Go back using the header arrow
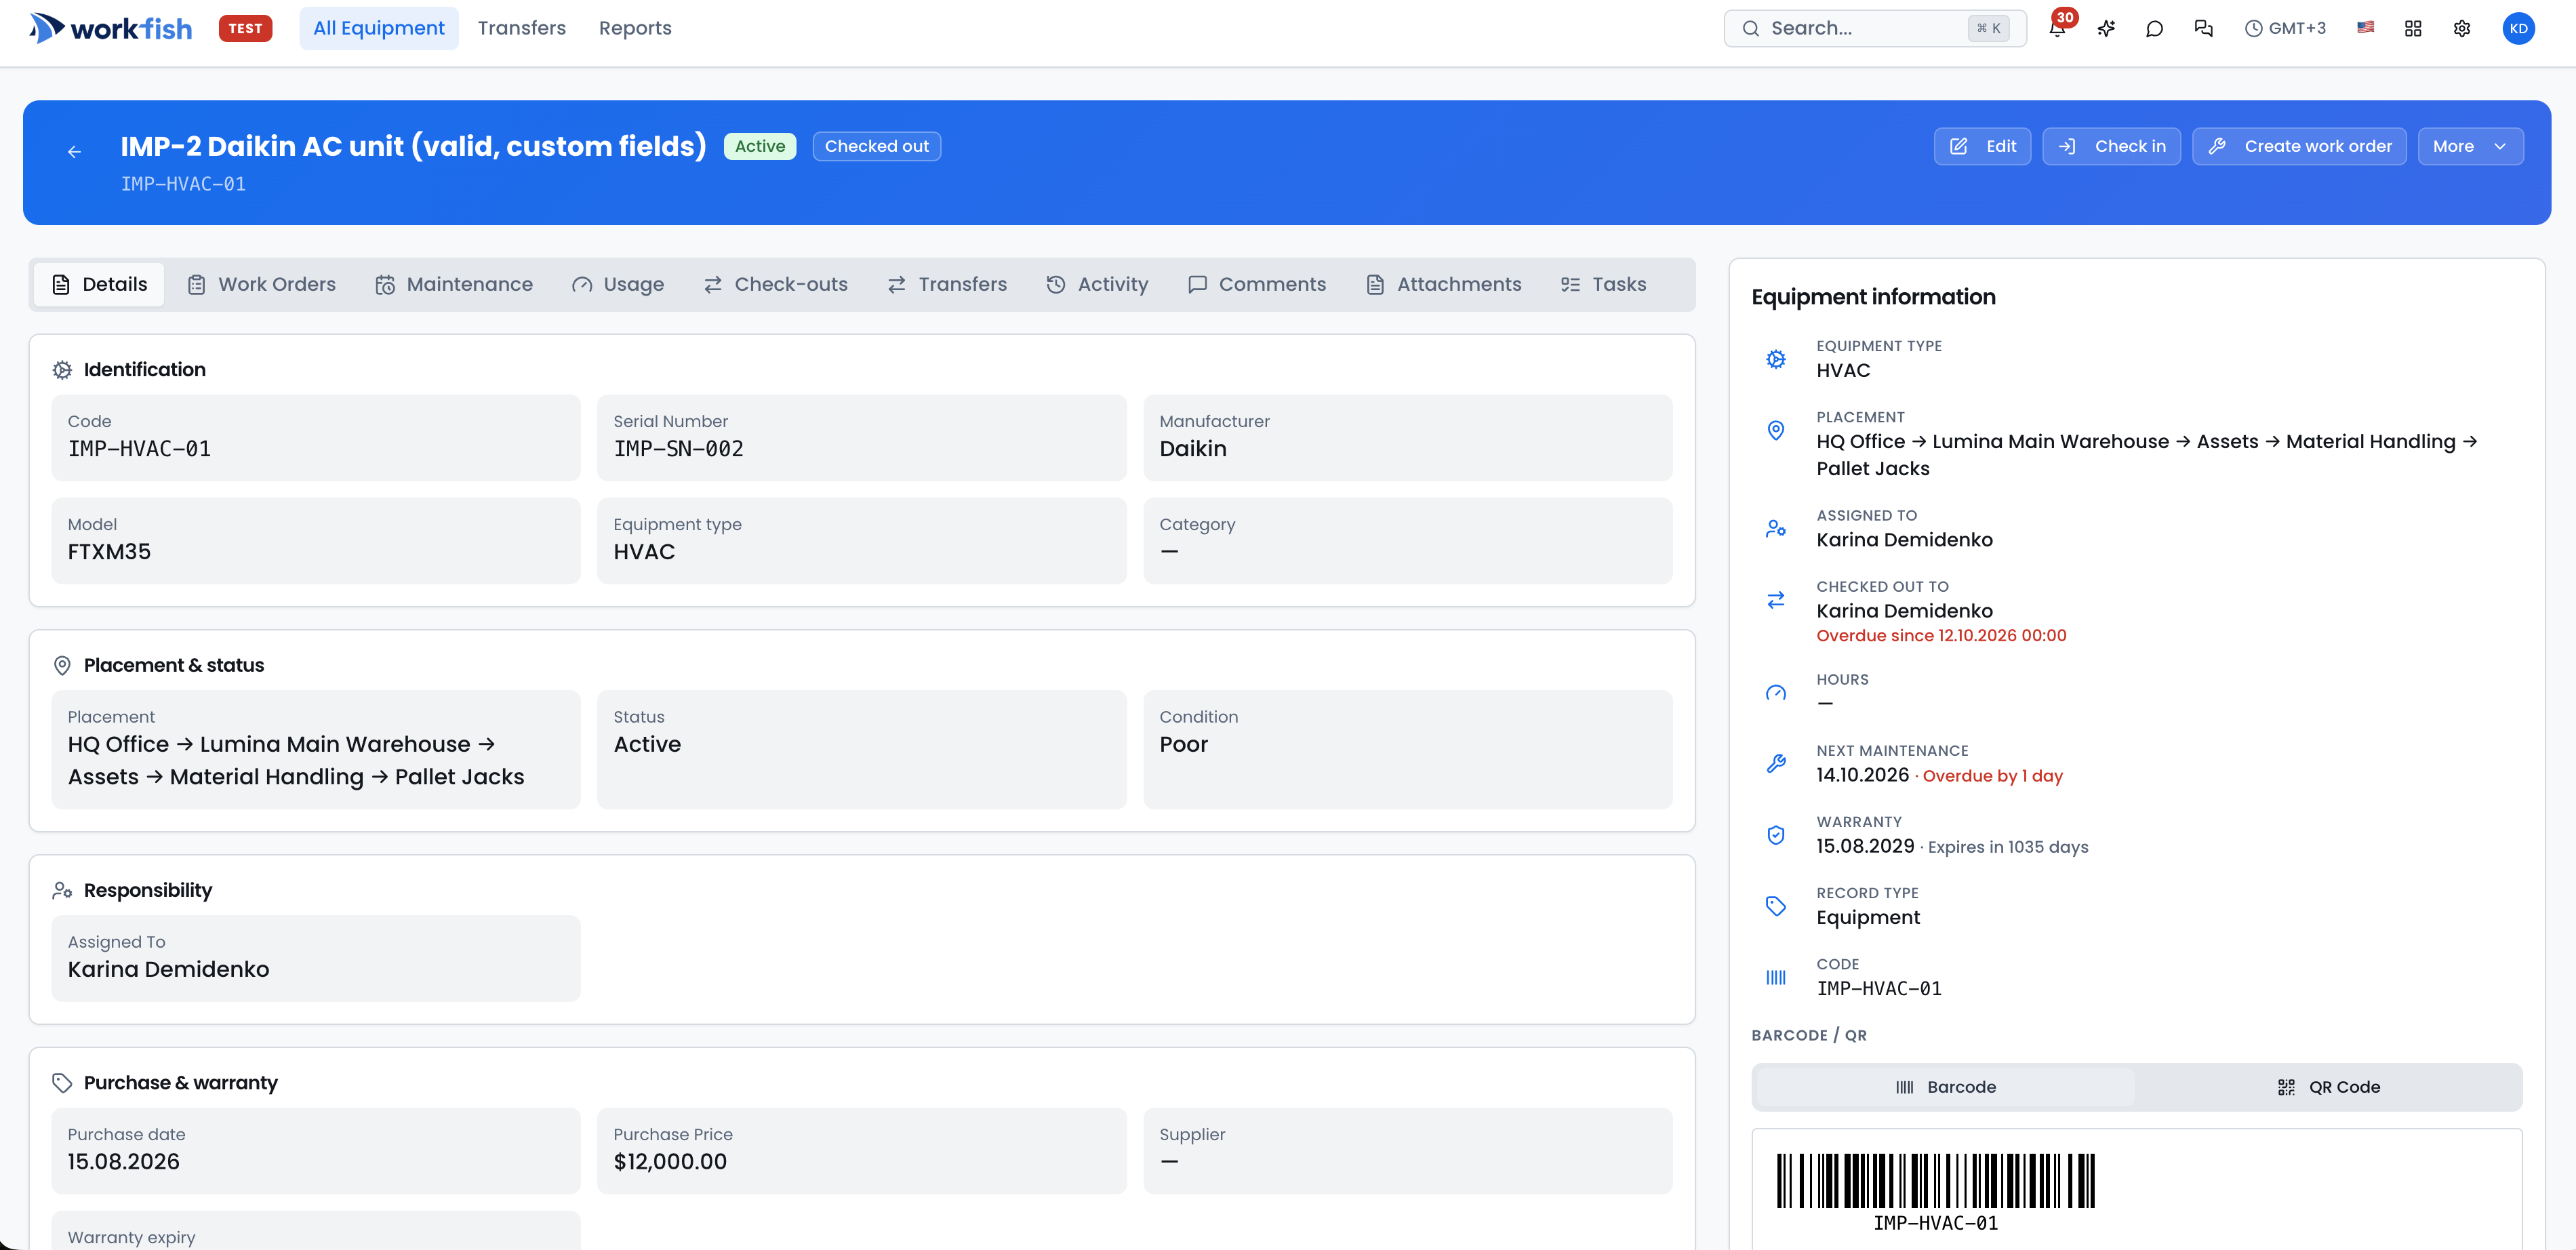Image resolution: width=2576 pixels, height=1250 pixels. click(x=74, y=152)
